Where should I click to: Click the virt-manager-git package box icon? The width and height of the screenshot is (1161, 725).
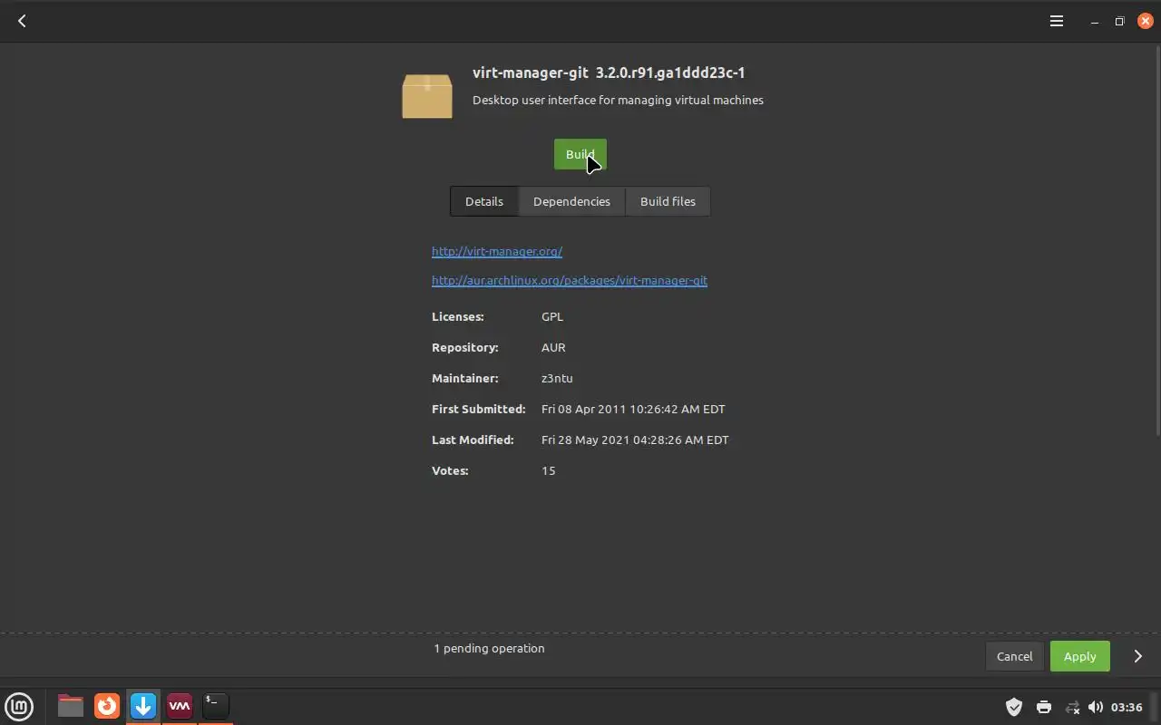(427, 96)
